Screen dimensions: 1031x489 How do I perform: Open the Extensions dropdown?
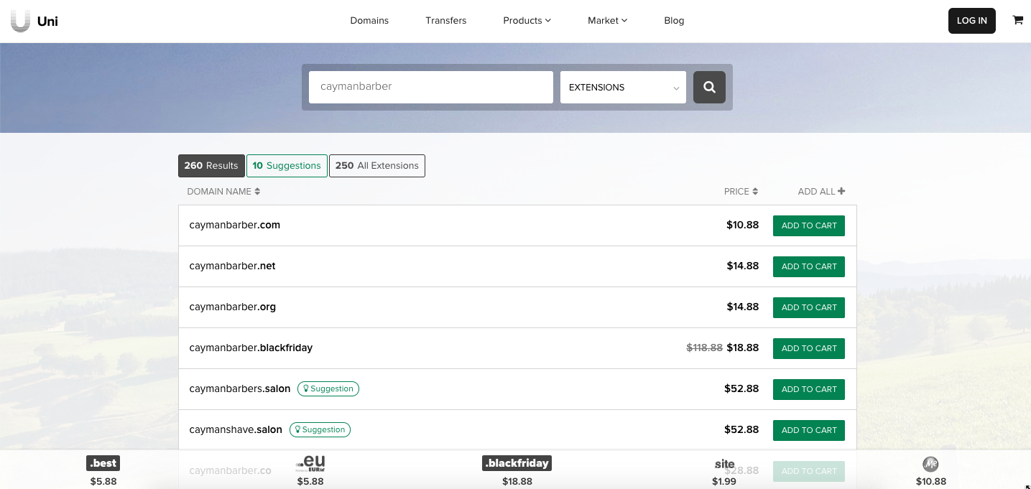click(623, 87)
